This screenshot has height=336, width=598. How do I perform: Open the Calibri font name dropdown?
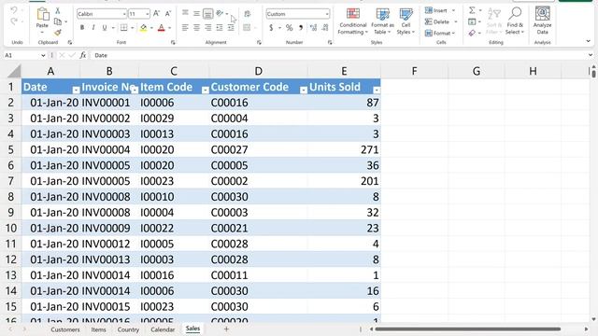124,14
